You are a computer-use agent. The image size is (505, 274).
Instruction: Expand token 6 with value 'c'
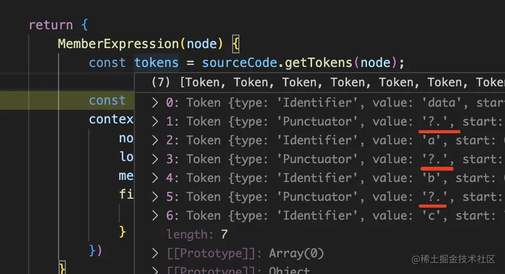(x=155, y=215)
